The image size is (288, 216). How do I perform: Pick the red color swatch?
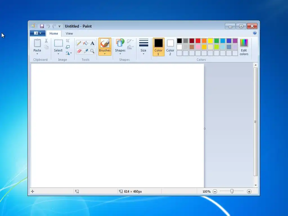coord(198,41)
